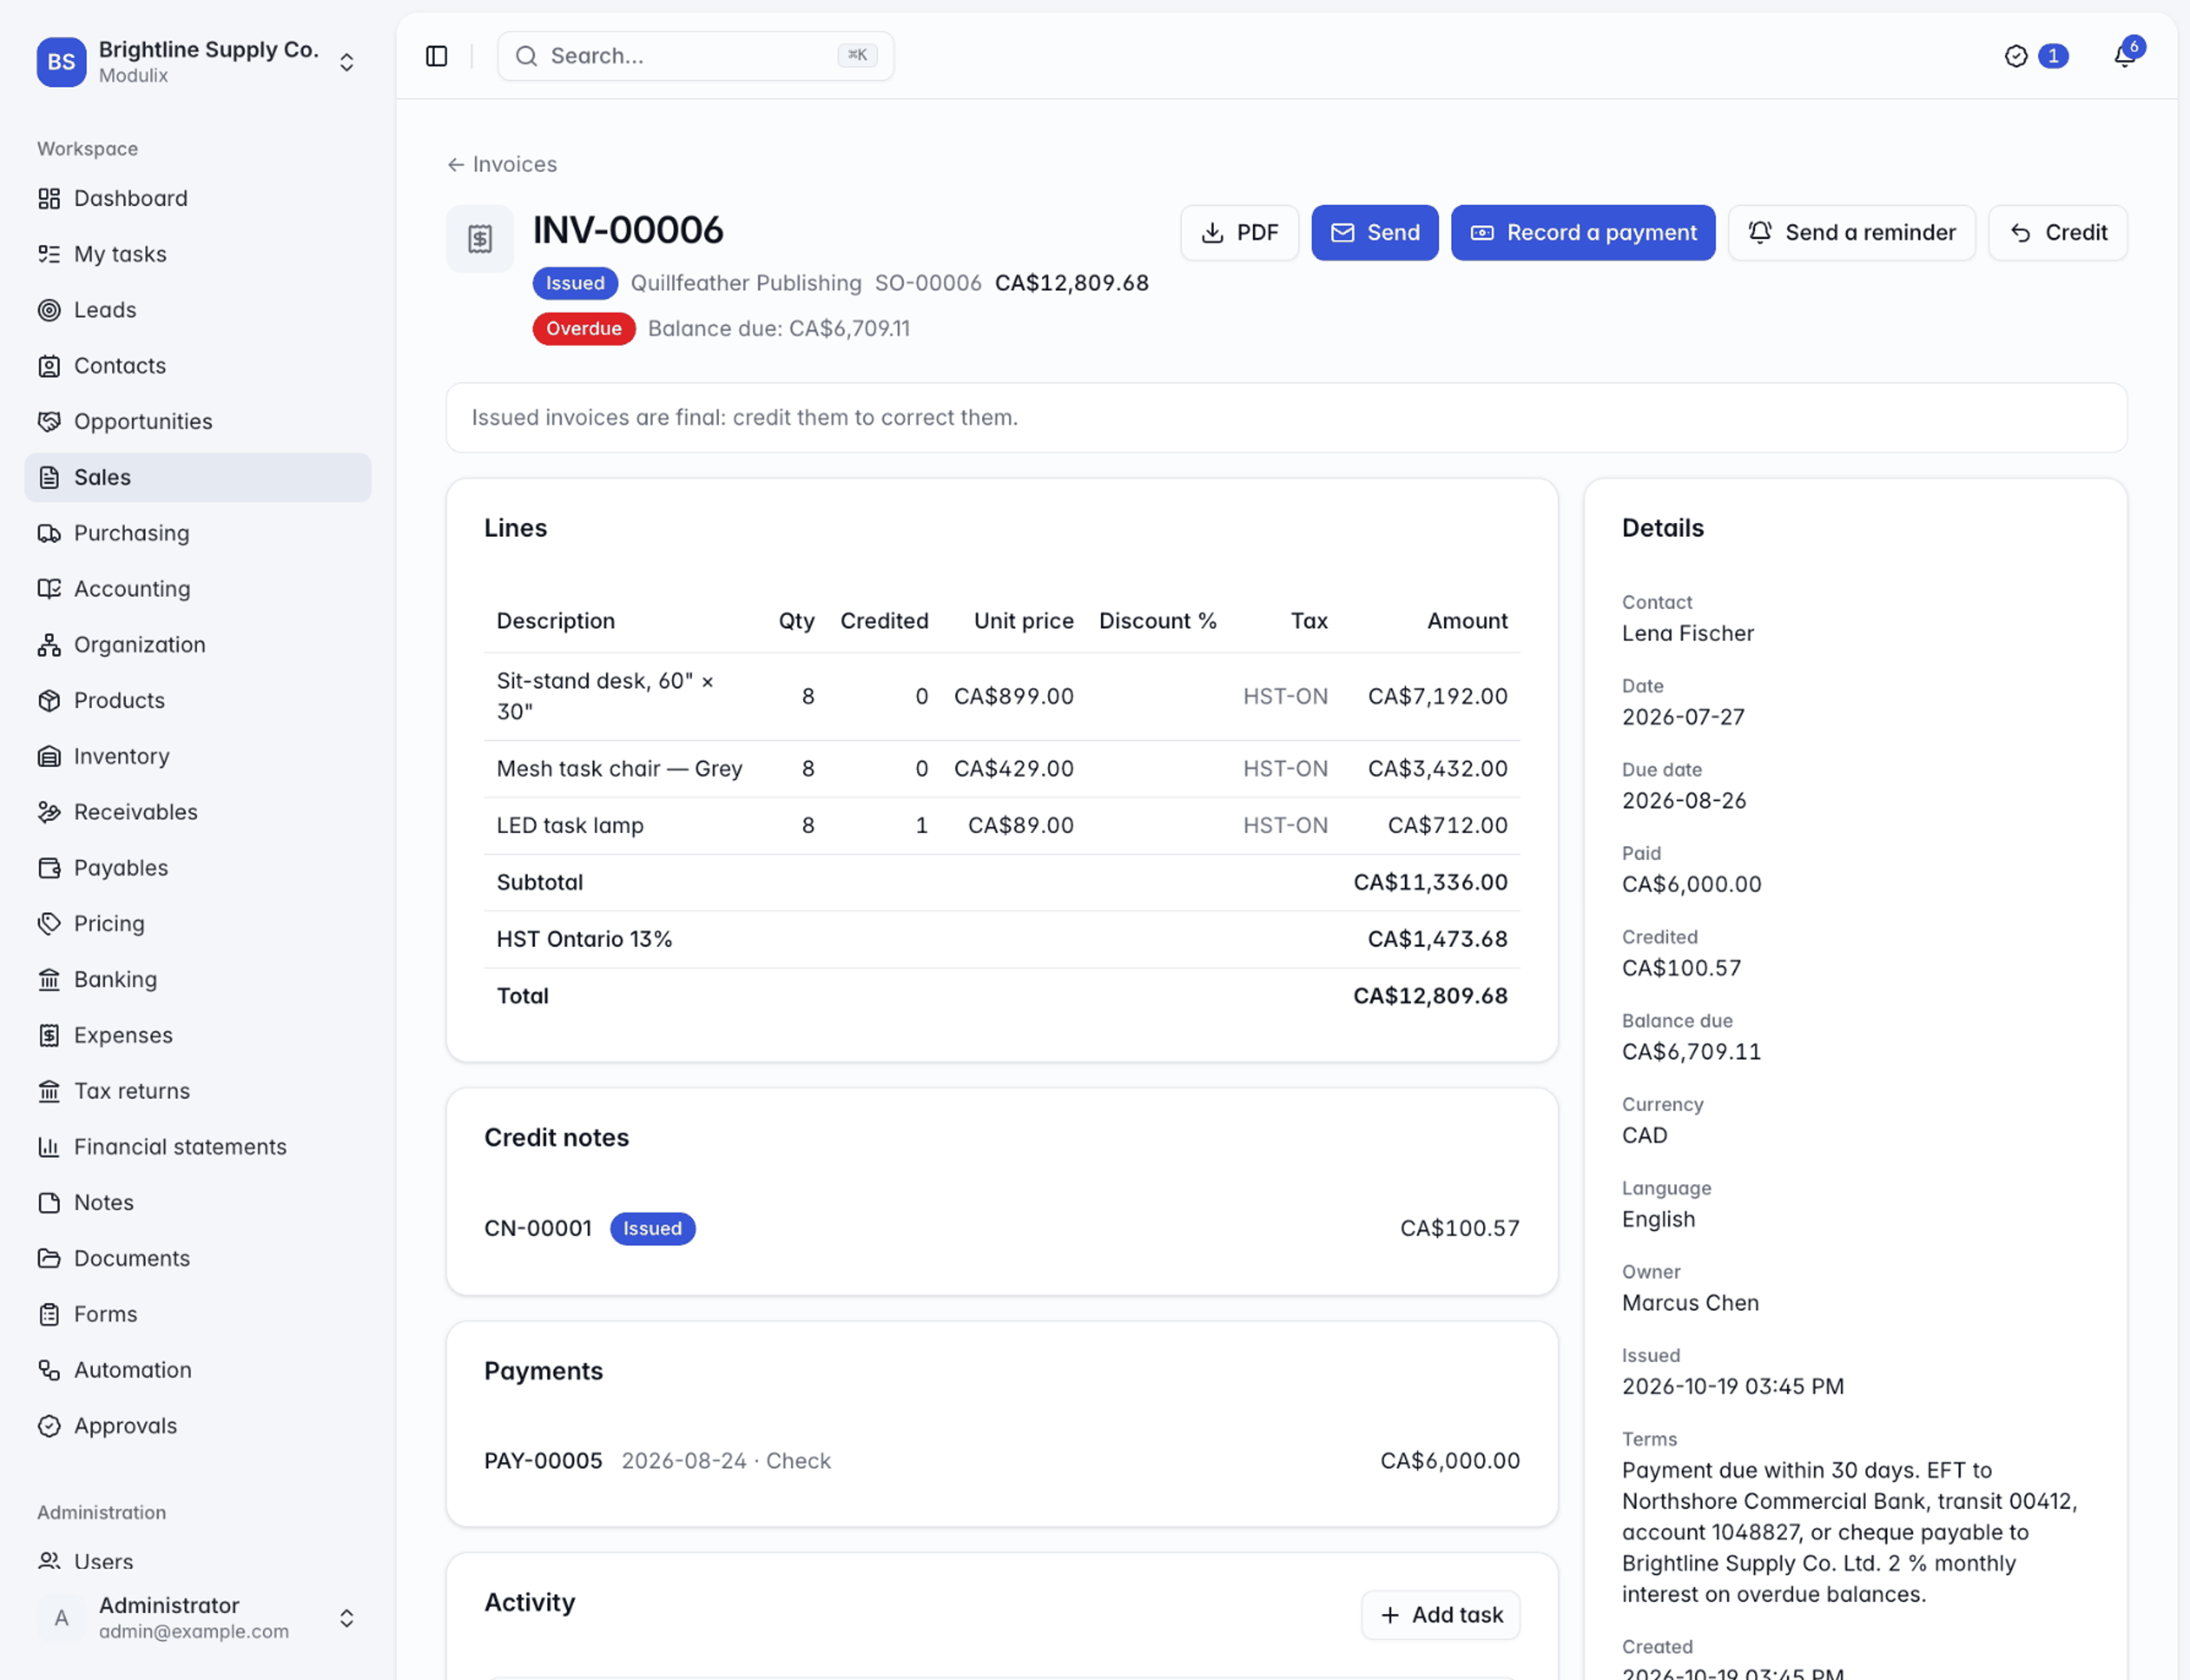Download the invoice PDF

pos(1239,233)
